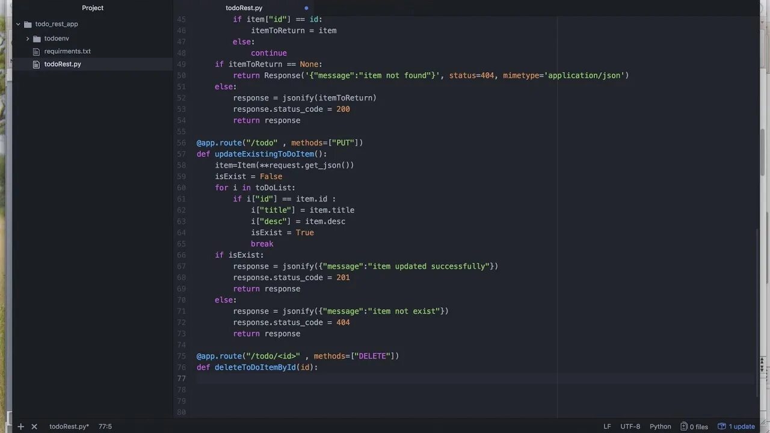
Task: Click the 1 update notification
Action: (736, 426)
